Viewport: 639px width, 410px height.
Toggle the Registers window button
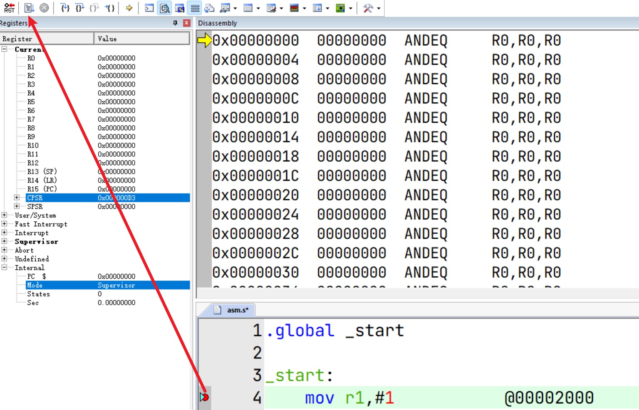pos(195,8)
